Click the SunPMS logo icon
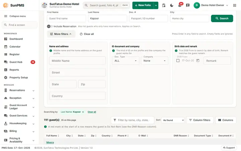241x151 pixels. click(6, 5)
